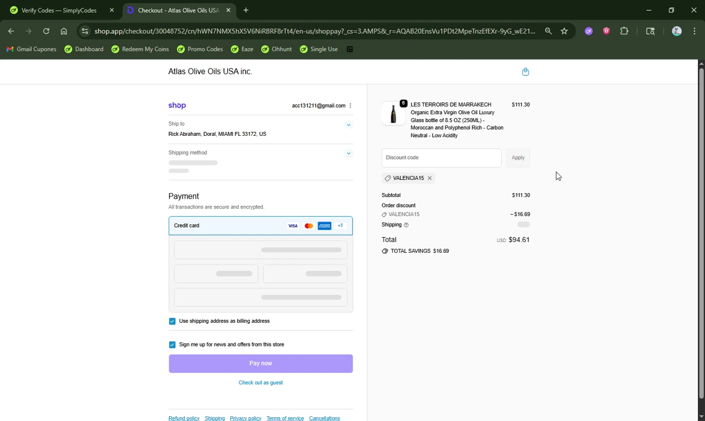Image resolution: width=705 pixels, height=421 pixels.
Task: Click Check out as guest link
Action: [261, 383]
